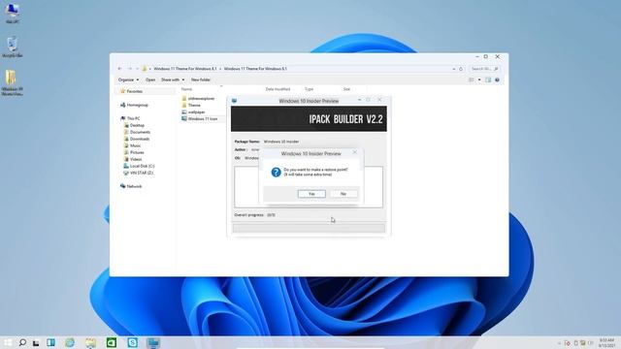
Task: Select the oldnewexplorer folder
Action: 198,99
